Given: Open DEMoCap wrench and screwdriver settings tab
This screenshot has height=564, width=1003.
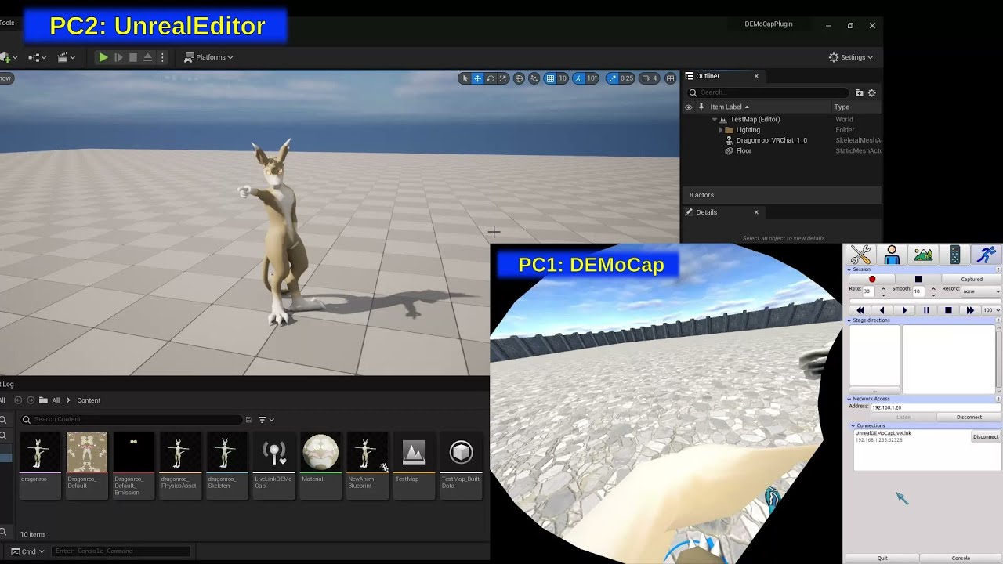Looking at the screenshot, I should coord(860,255).
